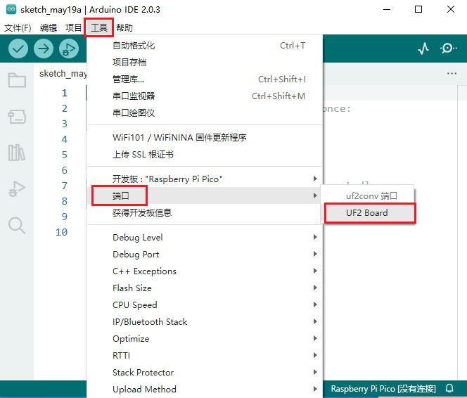This screenshot has height=398, width=467.
Task: Expand the Stack Protector submenu
Action: [x=205, y=373]
